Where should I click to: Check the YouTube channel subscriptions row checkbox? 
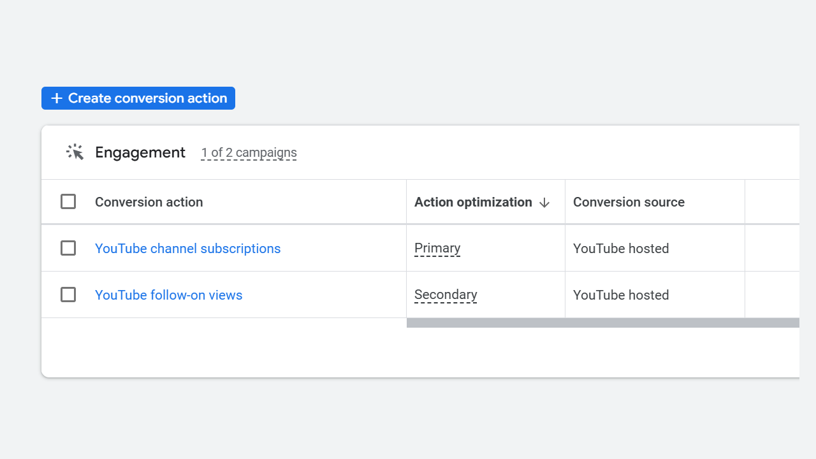pyautogui.click(x=68, y=248)
